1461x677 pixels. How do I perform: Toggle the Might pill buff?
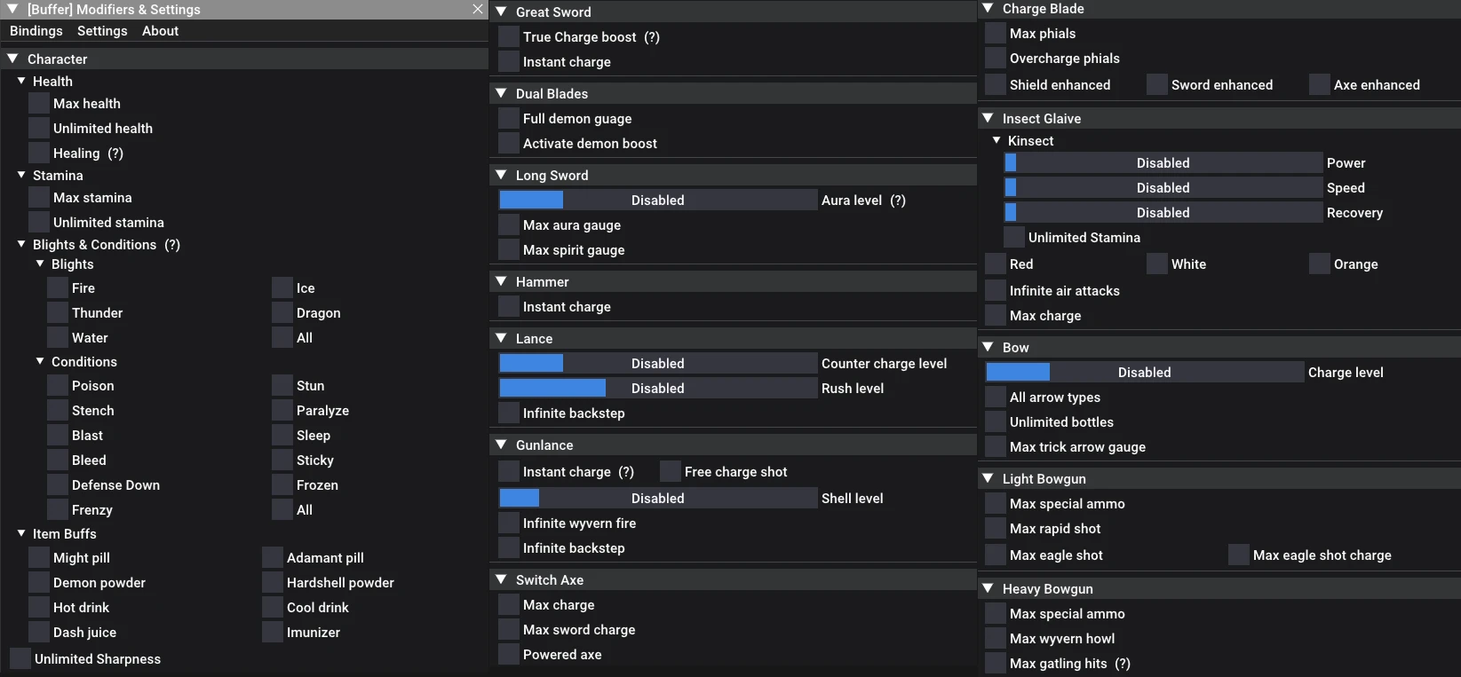pyautogui.click(x=39, y=557)
